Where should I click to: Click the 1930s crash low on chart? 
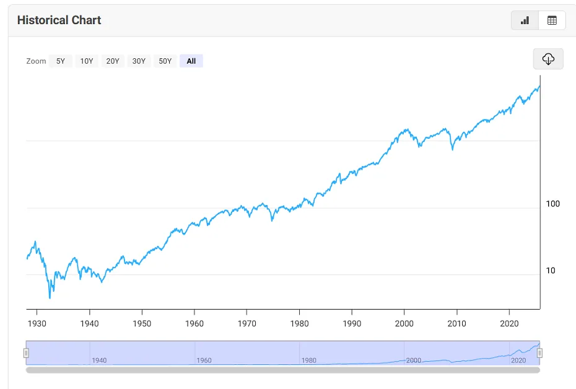point(50,297)
